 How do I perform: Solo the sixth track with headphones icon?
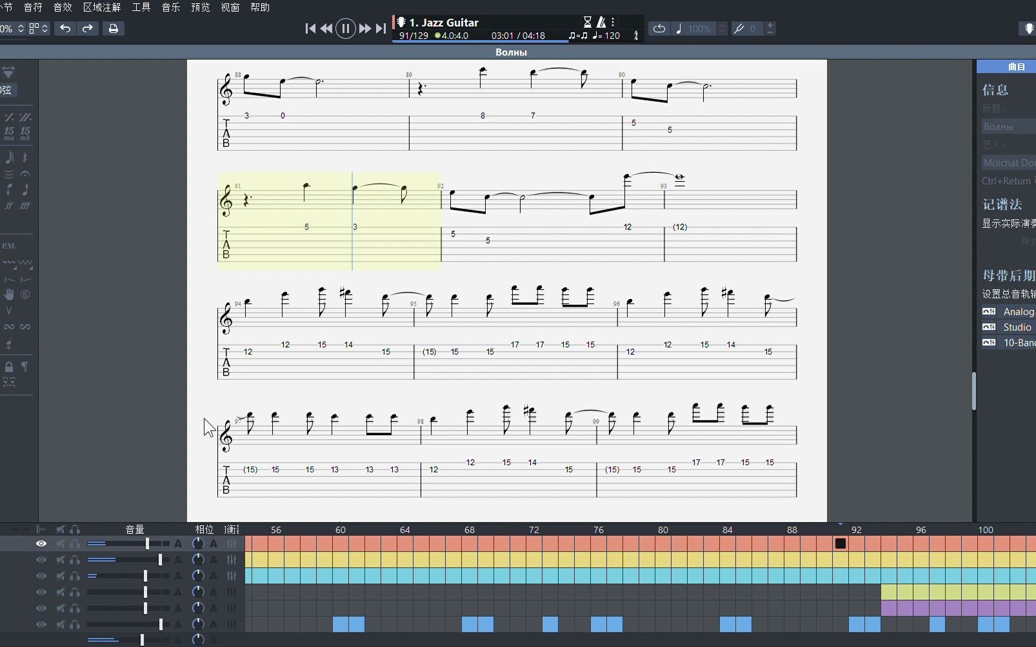75,624
